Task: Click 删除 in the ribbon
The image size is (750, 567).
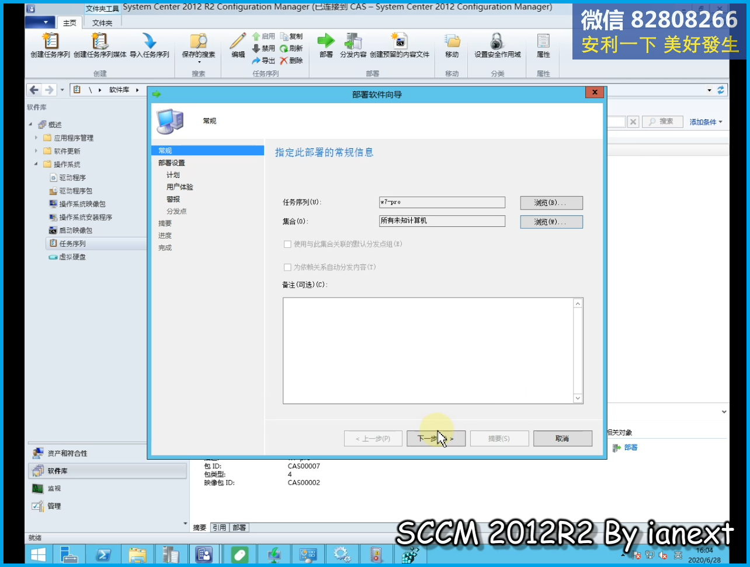Action: [291, 61]
